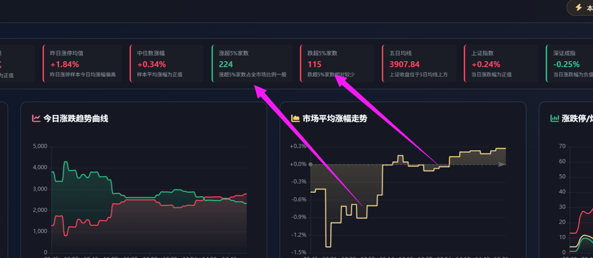Click the 市场平均涨幅走势 chart title

[335, 118]
